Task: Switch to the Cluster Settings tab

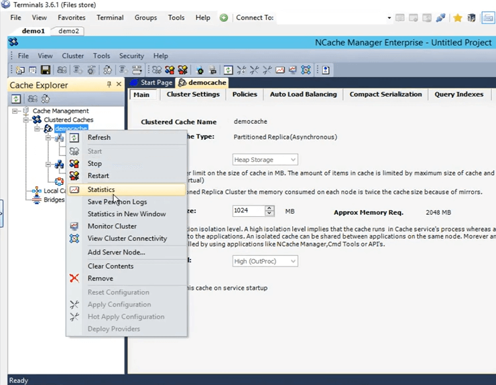Action: coord(193,94)
